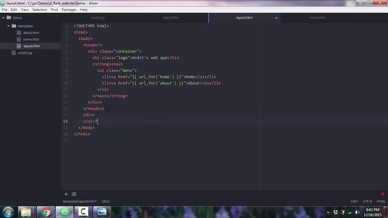Image resolution: width=388 pixels, height=218 pixels.
Task: Open about.html in the tree view
Action: (x=31, y=33)
